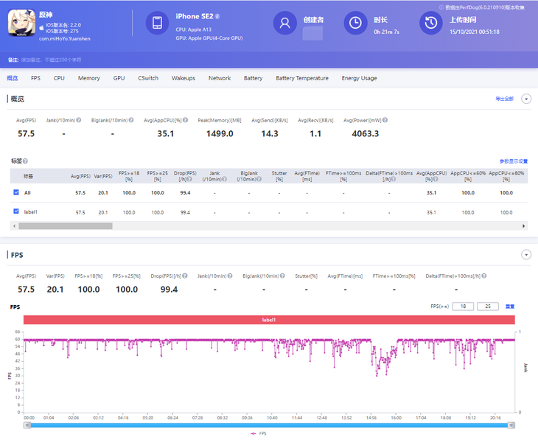This screenshot has height=442, width=538.
Task: Click the 导出全部 export all link
Action: pos(504,99)
